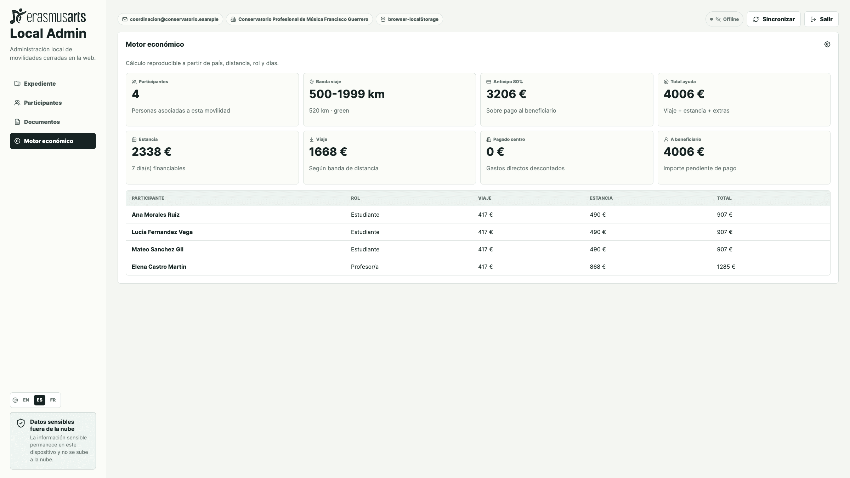Click the Mateo Sanchez Gil row name
Viewport: 850px width, 478px height.
click(x=158, y=249)
